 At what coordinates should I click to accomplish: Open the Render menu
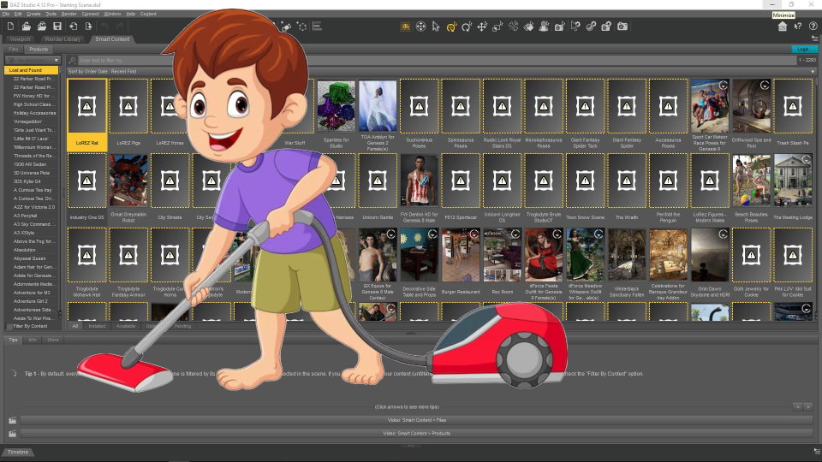(x=69, y=15)
